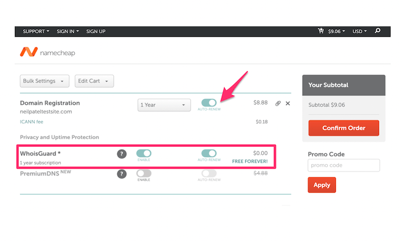This screenshot has height=241, width=402.
Task: Select the neilpateltestsite.com domain text
Action: pos(46,112)
